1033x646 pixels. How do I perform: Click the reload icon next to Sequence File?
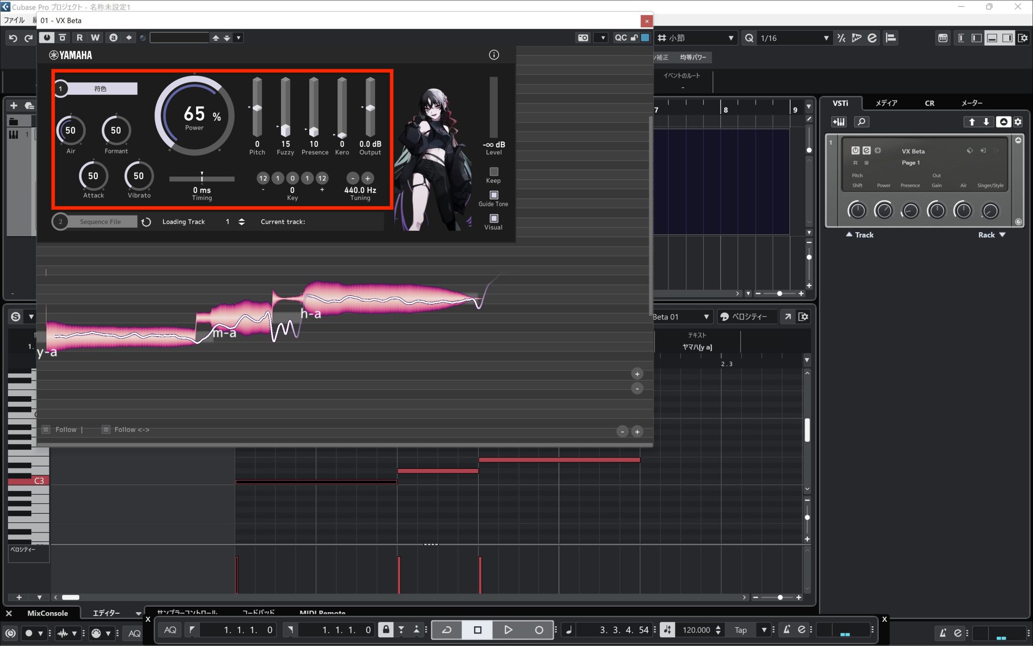[146, 222]
